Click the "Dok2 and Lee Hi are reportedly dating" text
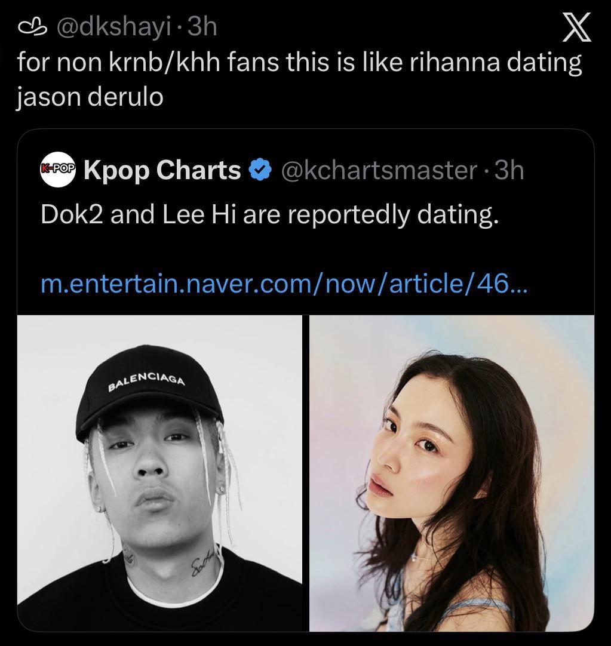This screenshot has width=611, height=646. tap(269, 215)
